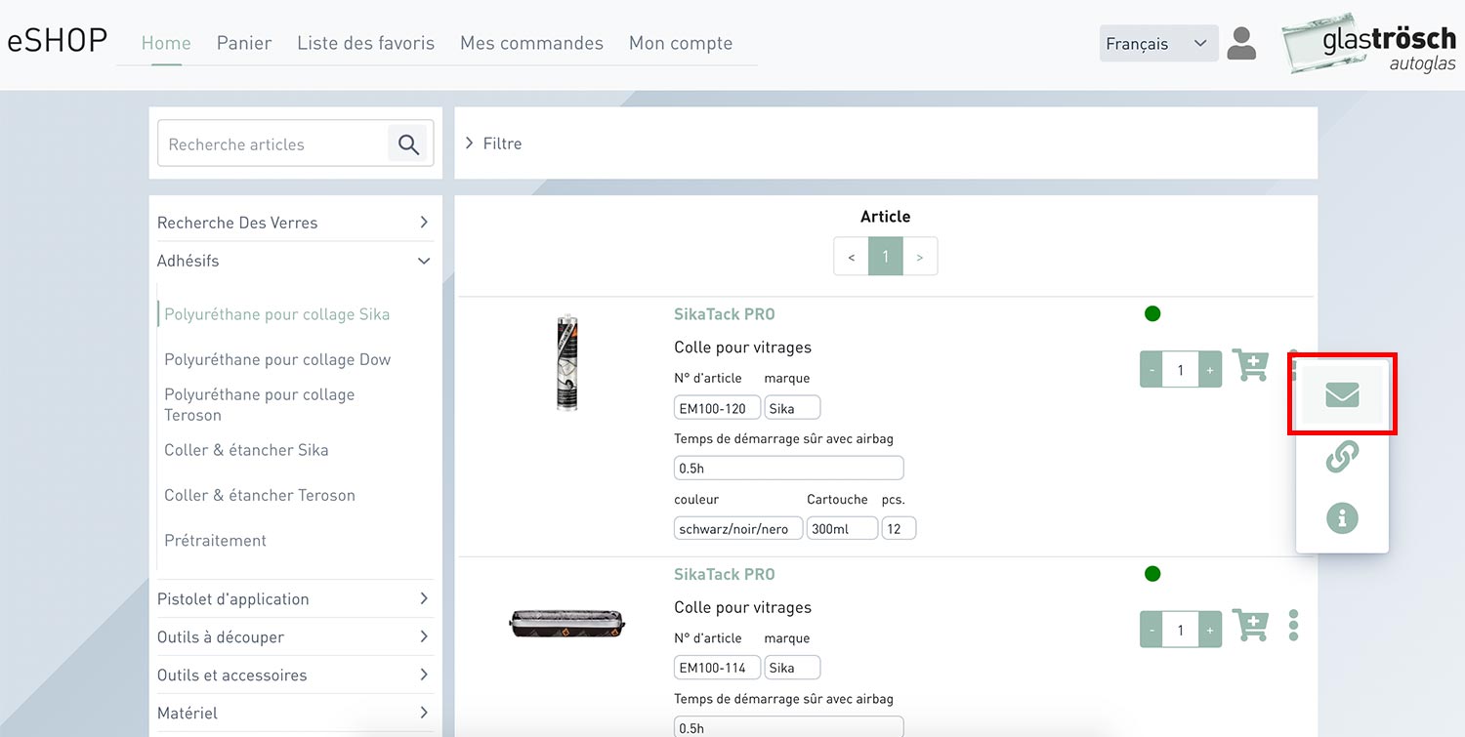Expand Outils et accessoires category
Viewport: 1465px width, 737px height.
pyautogui.click(x=294, y=676)
